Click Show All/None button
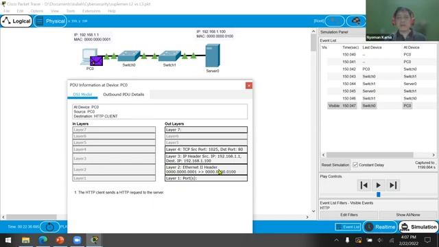The image size is (439, 247). [407, 215]
